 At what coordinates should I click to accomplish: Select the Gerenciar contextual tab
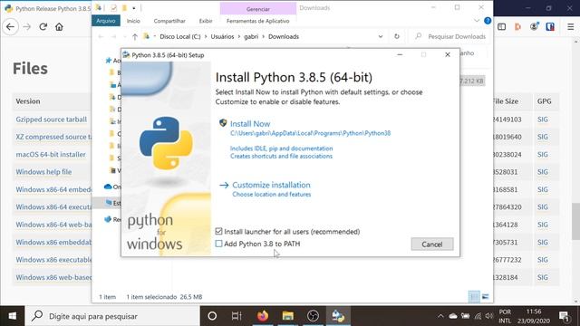coord(257,8)
